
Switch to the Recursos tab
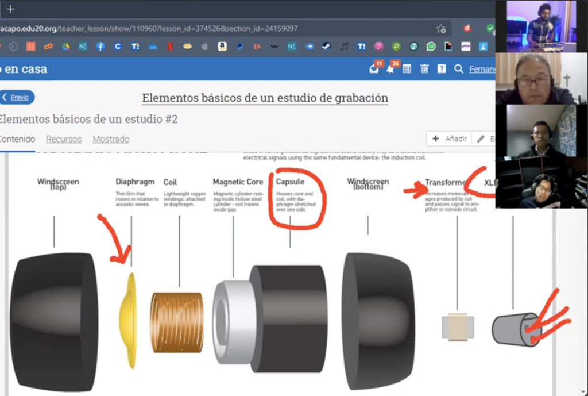pos(64,139)
